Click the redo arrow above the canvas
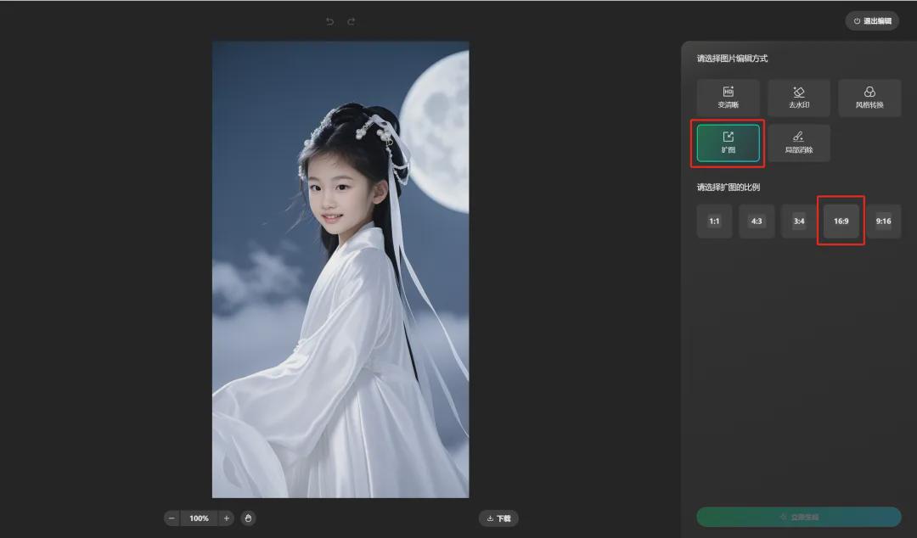The height and width of the screenshot is (538, 917). point(351,21)
